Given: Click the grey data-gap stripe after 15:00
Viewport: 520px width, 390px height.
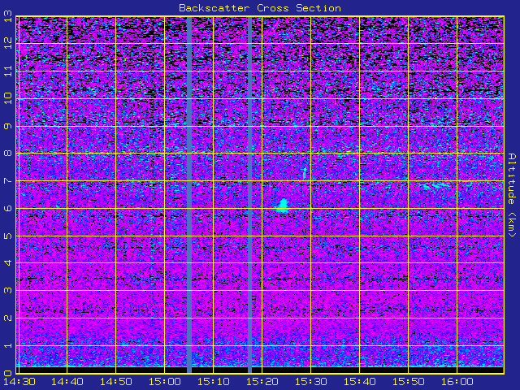Looking at the screenshot, I should pos(189,195).
